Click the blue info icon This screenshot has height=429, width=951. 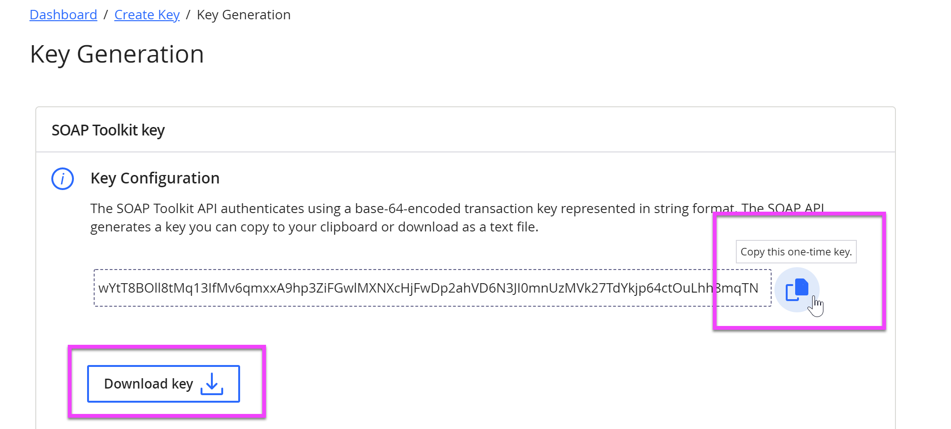tap(63, 179)
